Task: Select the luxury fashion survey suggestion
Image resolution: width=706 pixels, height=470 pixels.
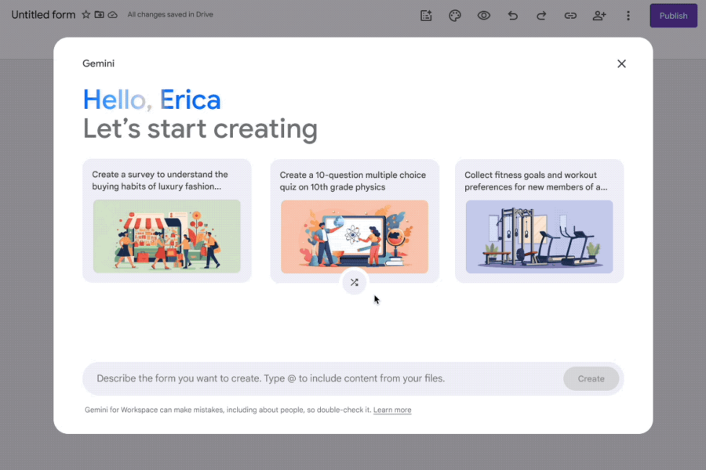Action: [x=166, y=220]
